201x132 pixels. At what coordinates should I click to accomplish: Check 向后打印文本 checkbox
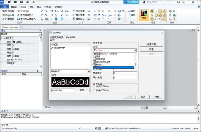(x=94, y=87)
